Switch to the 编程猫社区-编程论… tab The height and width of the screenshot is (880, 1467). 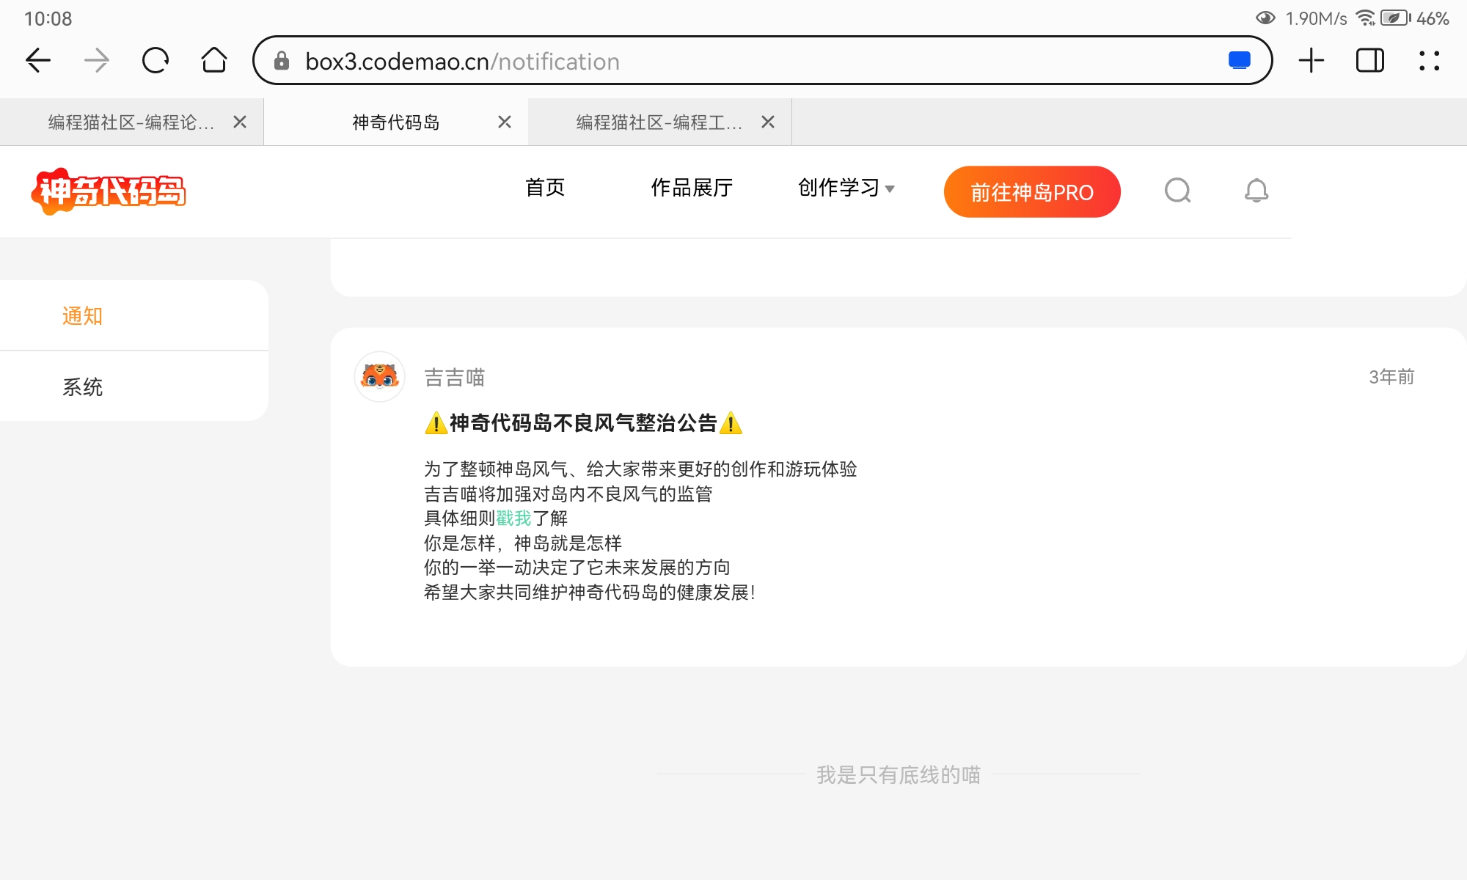pyautogui.click(x=132, y=122)
